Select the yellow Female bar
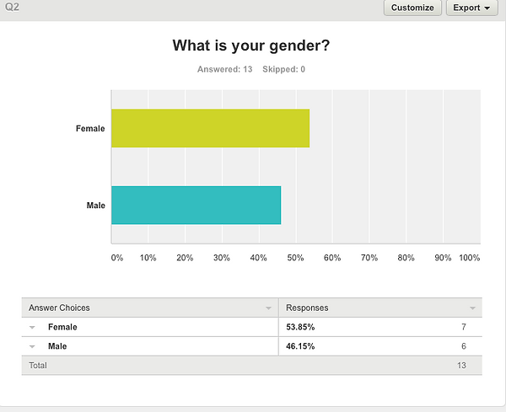Viewport: 506px width, 412px height. [x=210, y=128]
